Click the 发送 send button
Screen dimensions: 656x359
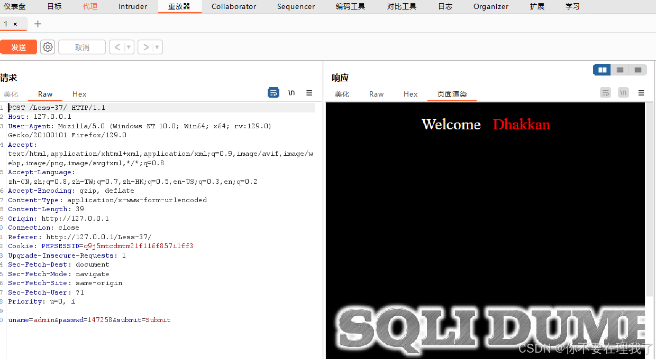(x=19, y=47)
